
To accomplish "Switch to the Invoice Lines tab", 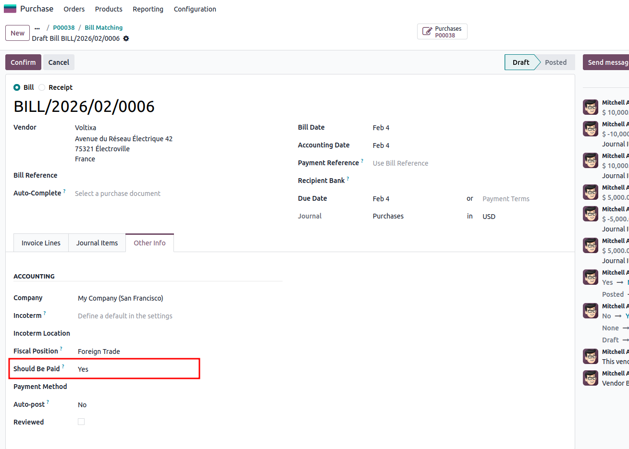I will [41, 243].
